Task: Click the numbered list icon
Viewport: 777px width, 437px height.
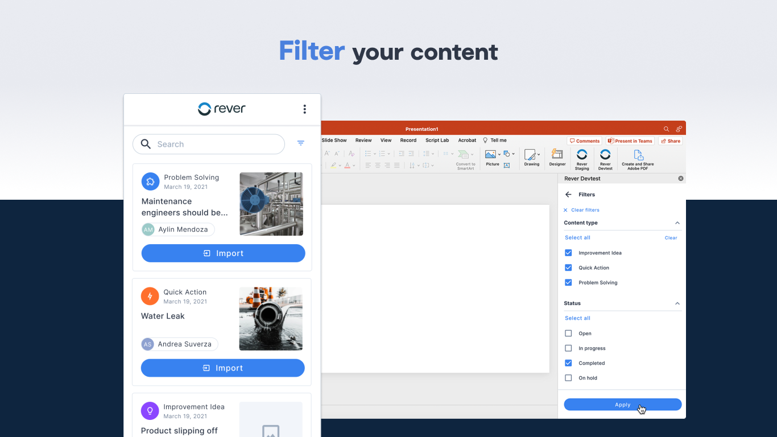Action: click(382, 153)
